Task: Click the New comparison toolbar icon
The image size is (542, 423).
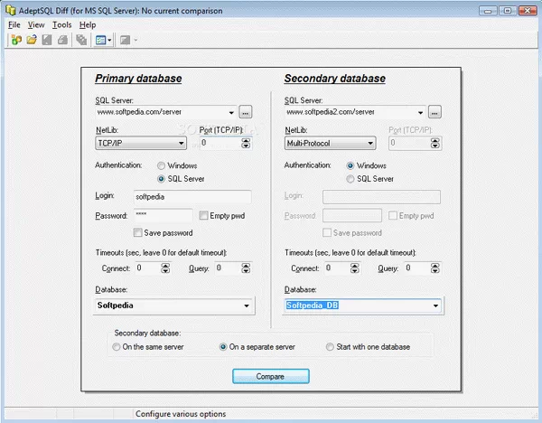Action: 16,40
